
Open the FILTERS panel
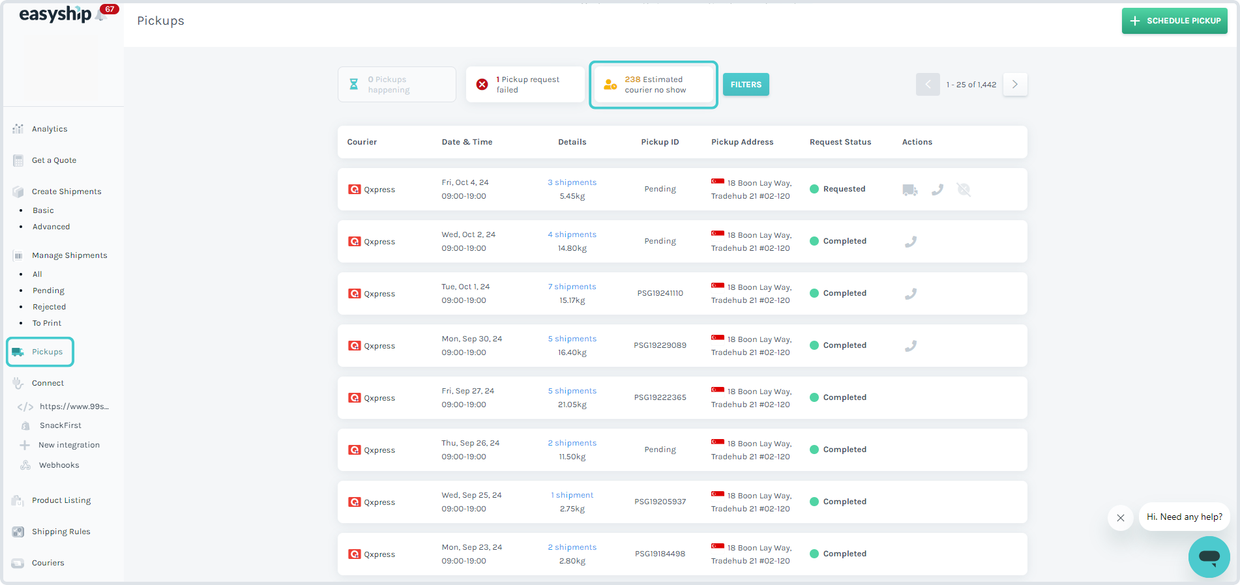(x=746, y=85)
